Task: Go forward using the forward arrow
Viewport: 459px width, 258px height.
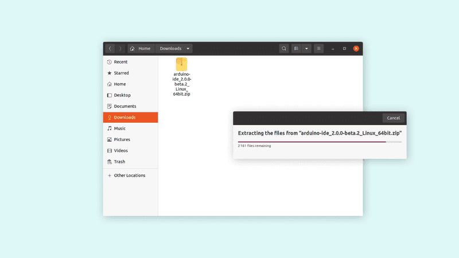Action: tap(120, 49)
